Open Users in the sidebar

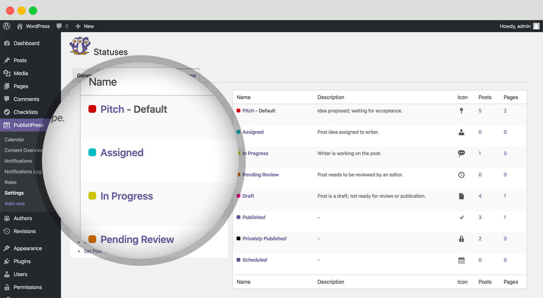pyautogui.click(x=20, y=274)
